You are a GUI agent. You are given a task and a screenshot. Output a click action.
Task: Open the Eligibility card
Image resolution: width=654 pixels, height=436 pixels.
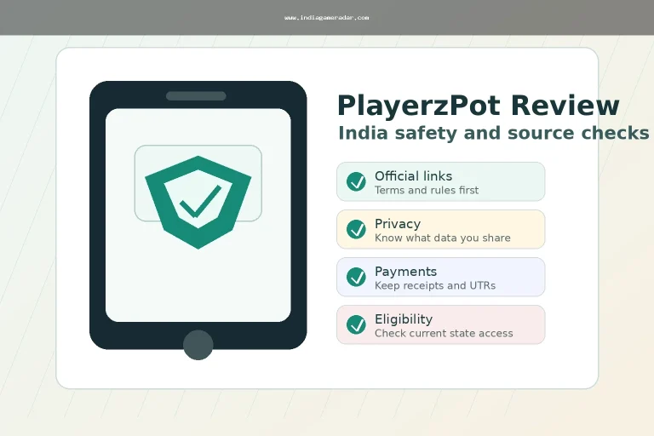[x=441, y=324]
